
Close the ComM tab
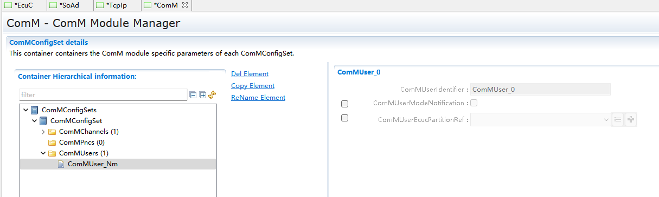click(184, 5)
